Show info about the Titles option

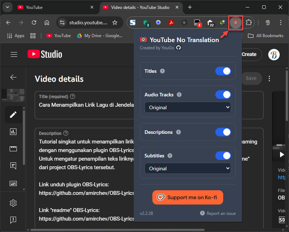tap(162, 71)
